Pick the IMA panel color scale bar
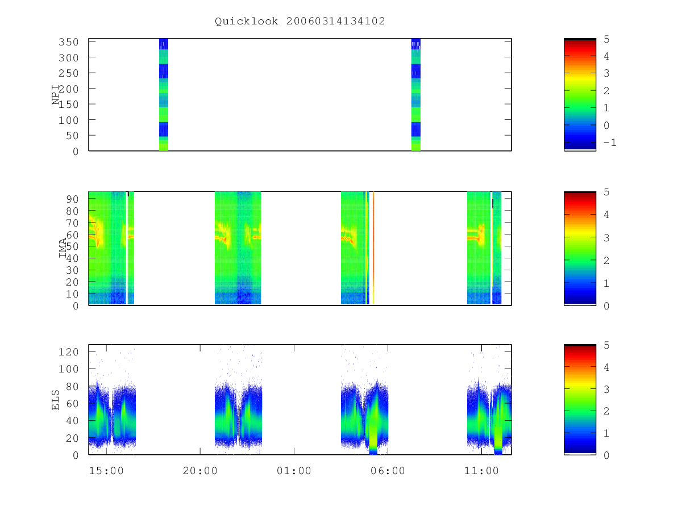 point(580,248)
